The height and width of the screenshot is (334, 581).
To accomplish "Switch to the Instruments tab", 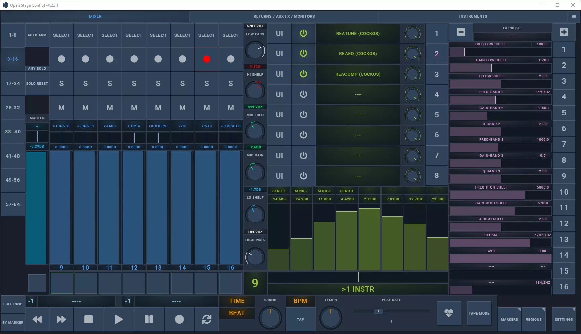I will (473, 16).
